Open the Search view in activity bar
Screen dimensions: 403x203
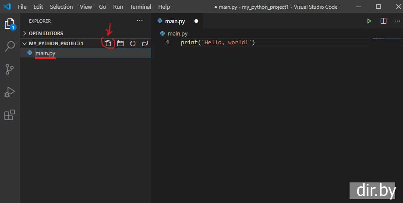10,46
